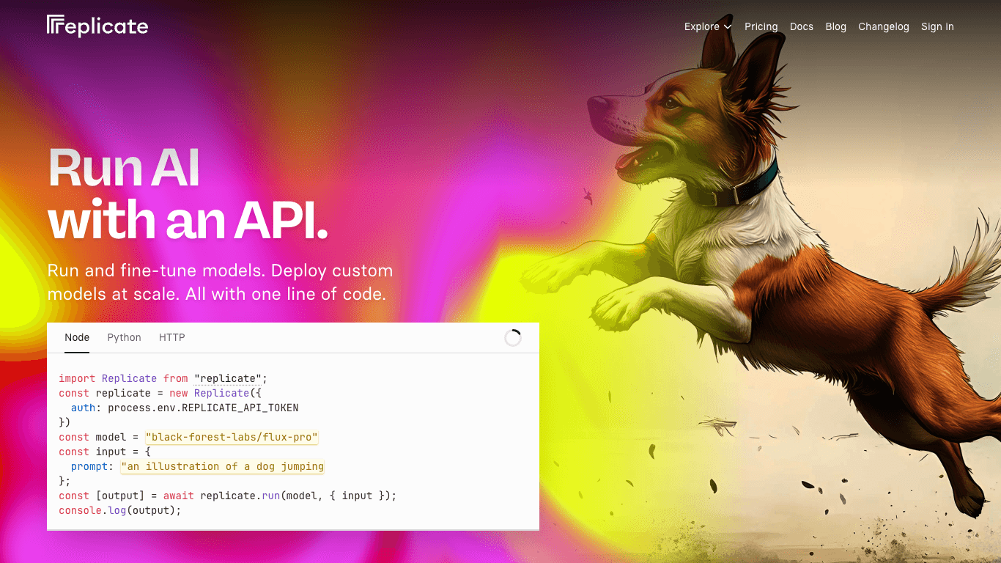1001x563 pixels.
Task: Switch to the HTTP code tab
Action: point(171,337)
